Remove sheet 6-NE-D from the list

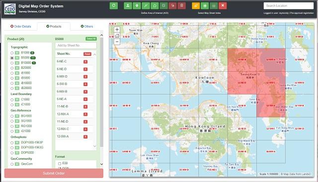(x=85, y=69)
